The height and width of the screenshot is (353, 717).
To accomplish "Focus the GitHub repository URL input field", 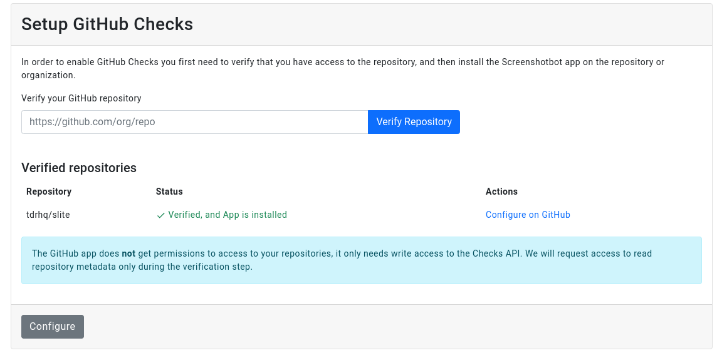I will [x=194, y=122].
